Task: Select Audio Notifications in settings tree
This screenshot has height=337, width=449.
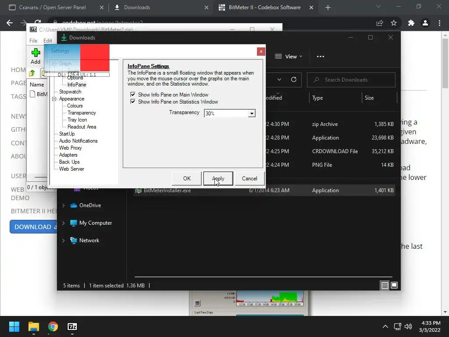Action: 78,141
